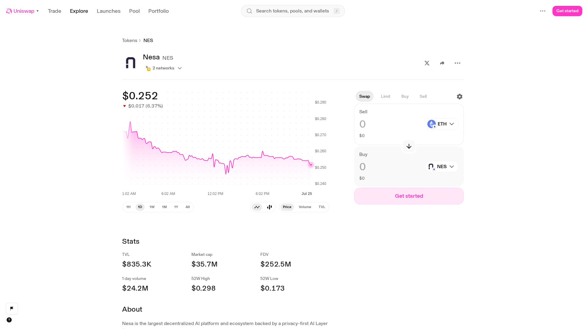Click the $835.3K TVL value
586x329 pixels.
tap(137, 264)
